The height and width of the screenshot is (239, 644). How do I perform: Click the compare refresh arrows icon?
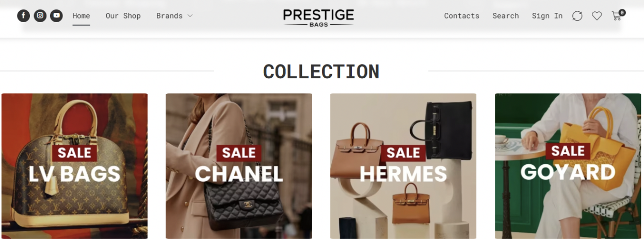577,16
